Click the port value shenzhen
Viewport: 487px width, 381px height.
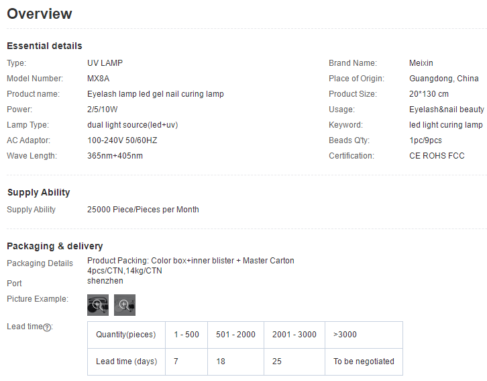[x=105, y=281]
